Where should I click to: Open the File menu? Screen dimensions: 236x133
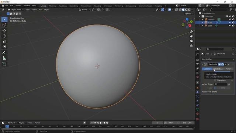coord(7,6)
